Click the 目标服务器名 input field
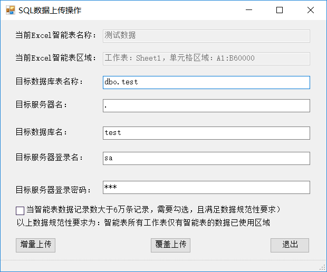Screen dimensions: 327x272 tap(206, 105)
